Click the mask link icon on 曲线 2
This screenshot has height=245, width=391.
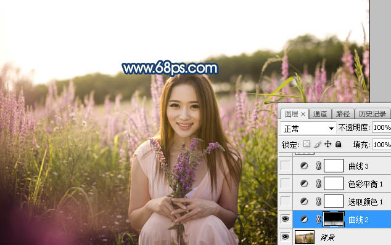coord(318,219)
